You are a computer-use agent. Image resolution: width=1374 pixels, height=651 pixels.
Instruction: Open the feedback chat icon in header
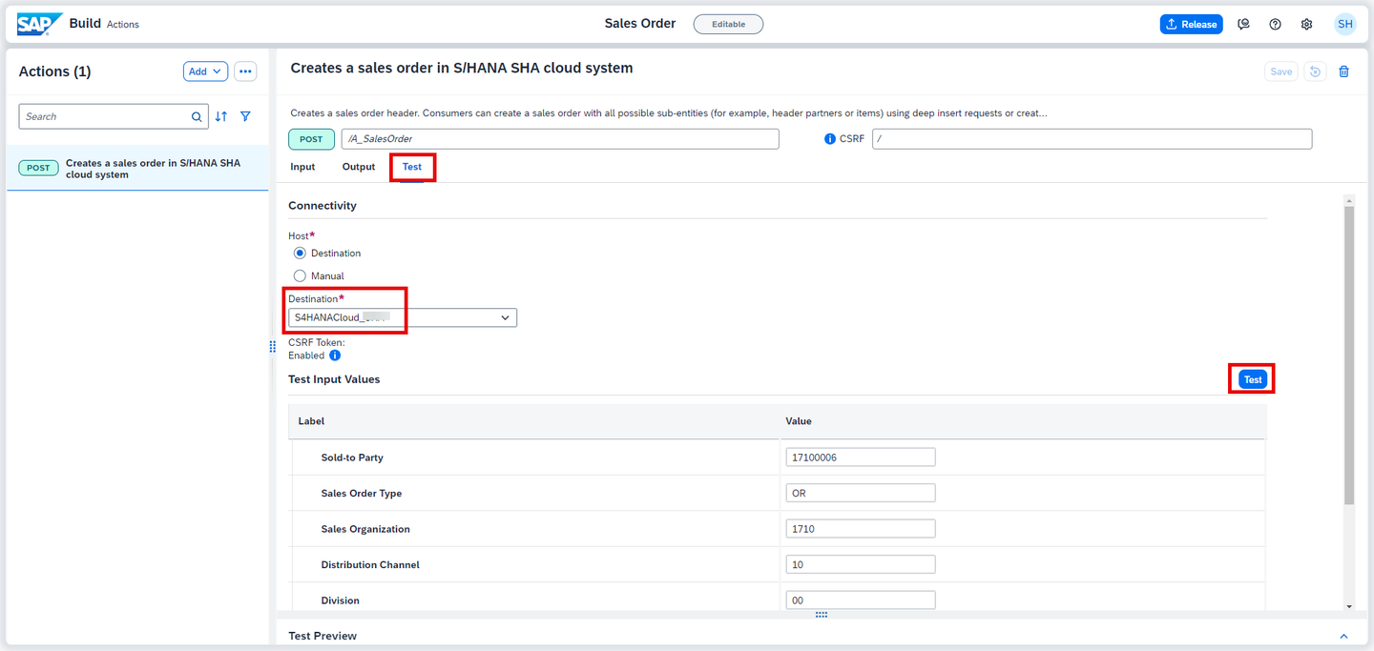[x=1243, y=25]
